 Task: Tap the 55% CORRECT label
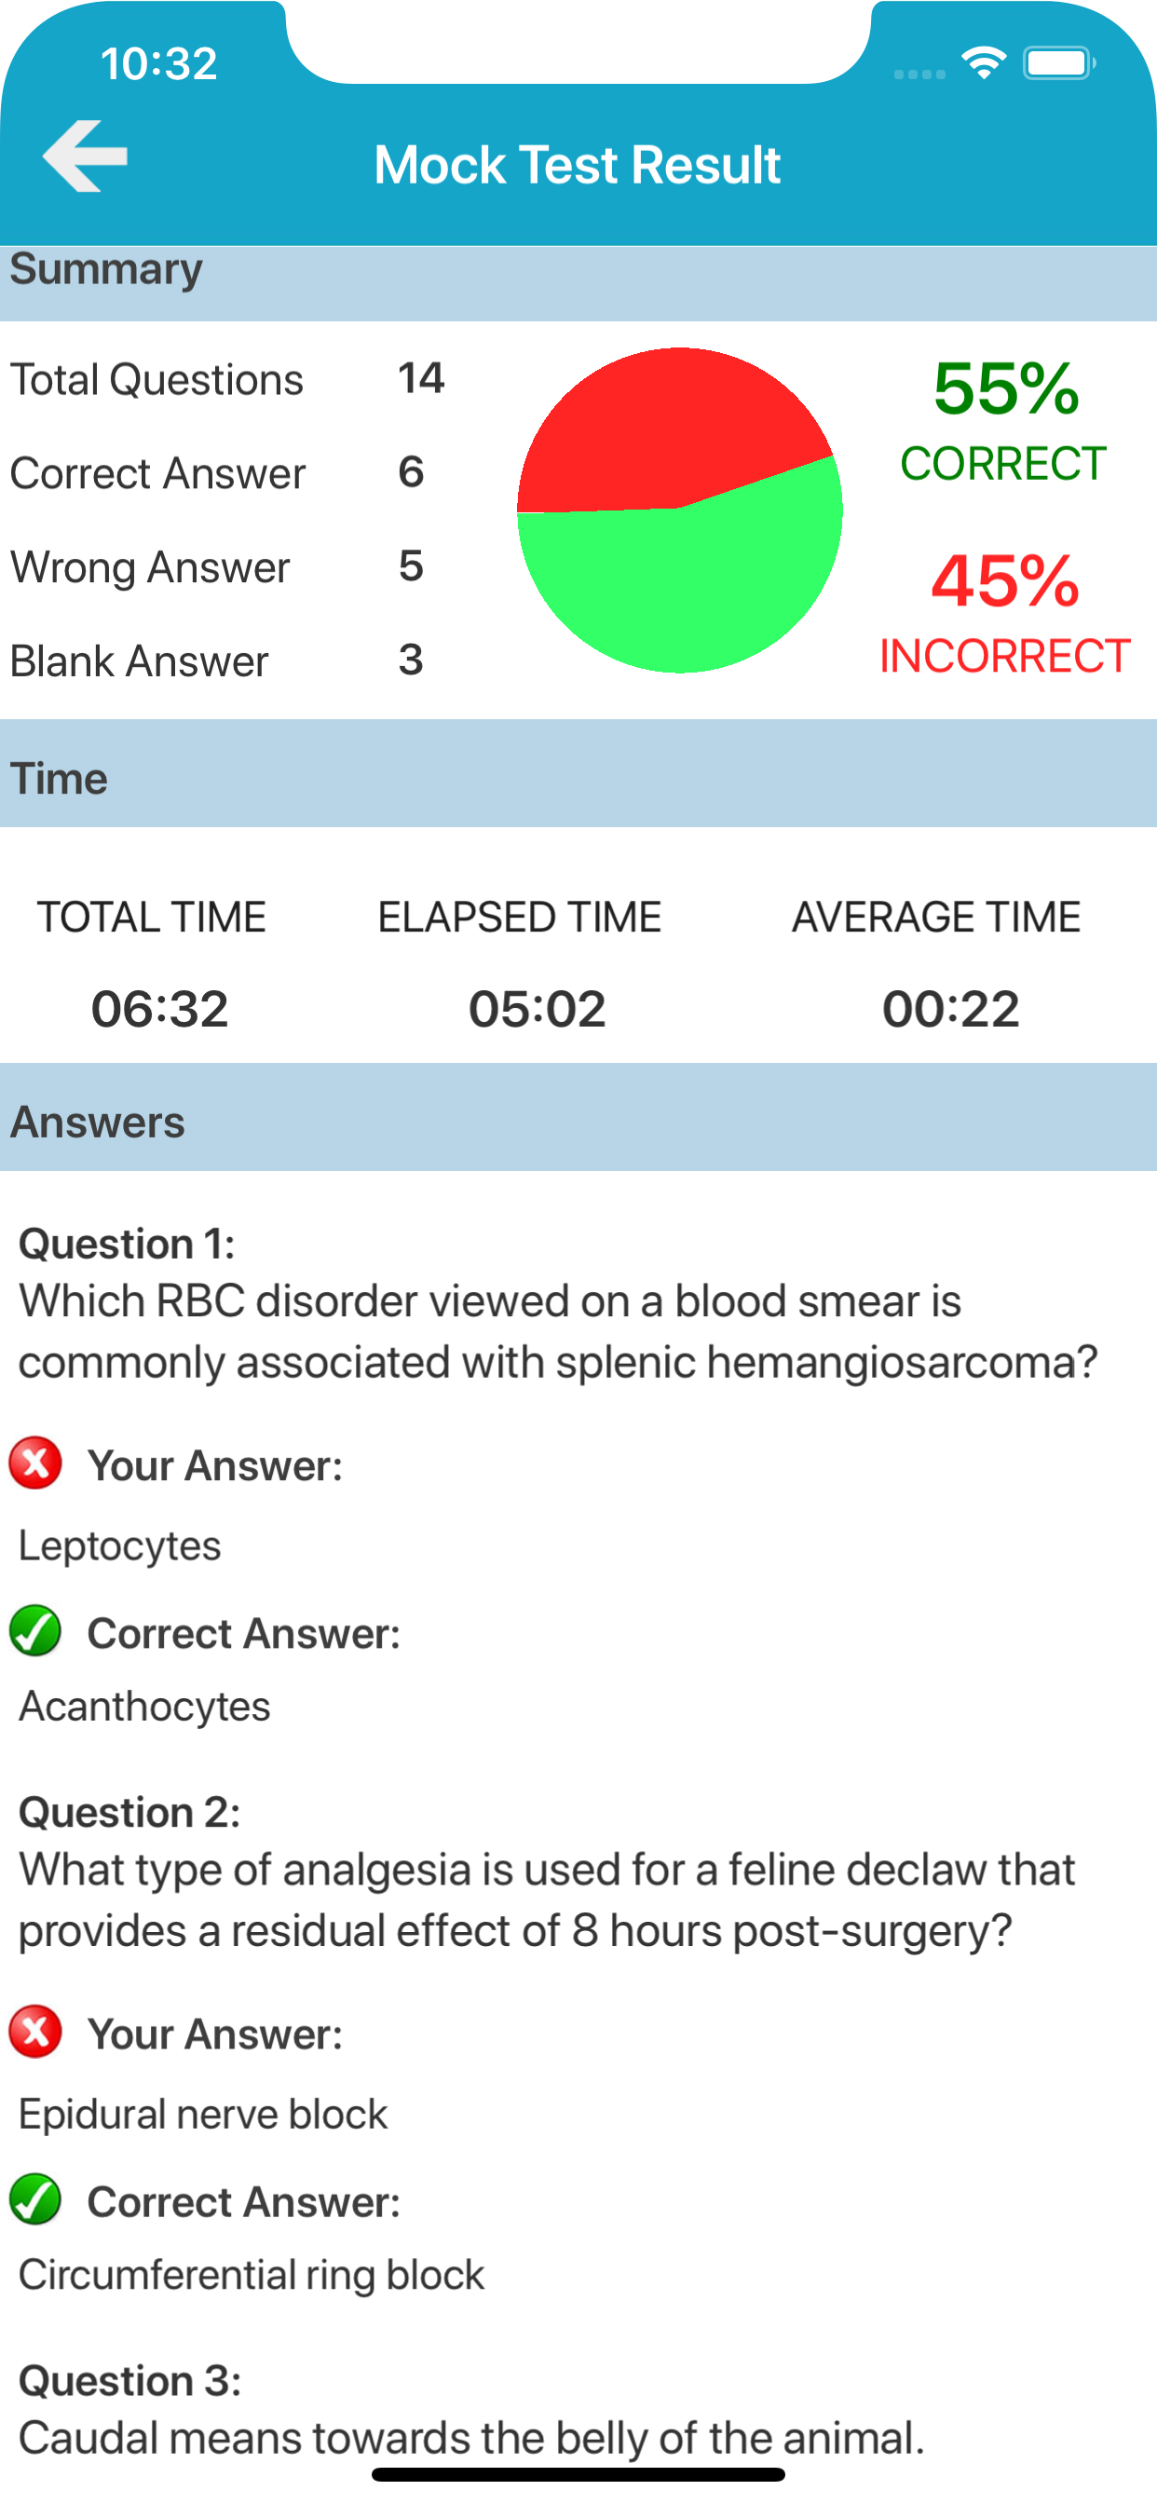click(x=1003, y=420)
